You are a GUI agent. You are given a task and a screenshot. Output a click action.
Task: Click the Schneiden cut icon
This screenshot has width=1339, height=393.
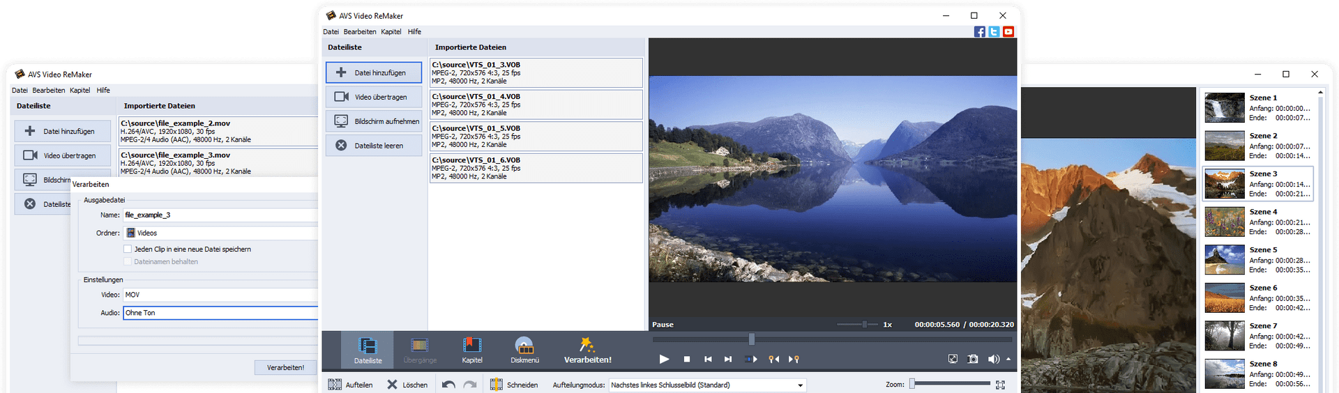pyautogui.click(x=497, y=385)
